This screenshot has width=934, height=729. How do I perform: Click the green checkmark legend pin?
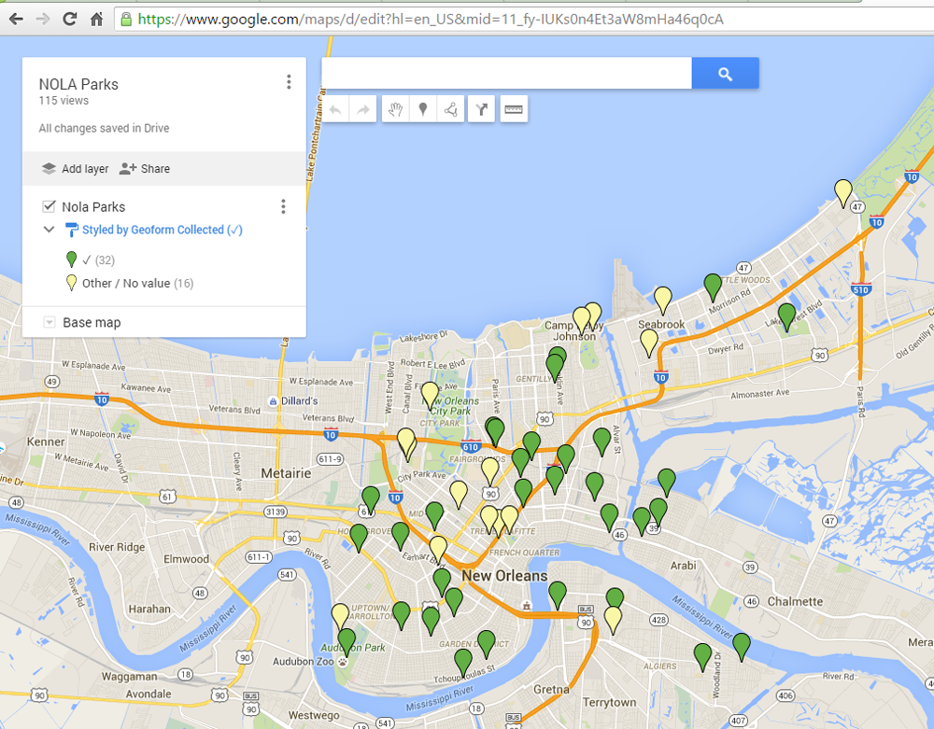pyautogui.click(x=72, y=259)
